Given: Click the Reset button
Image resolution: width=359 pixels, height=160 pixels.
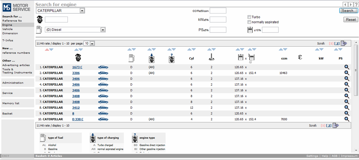Looking at the screenshot, I should click(351, 20).
